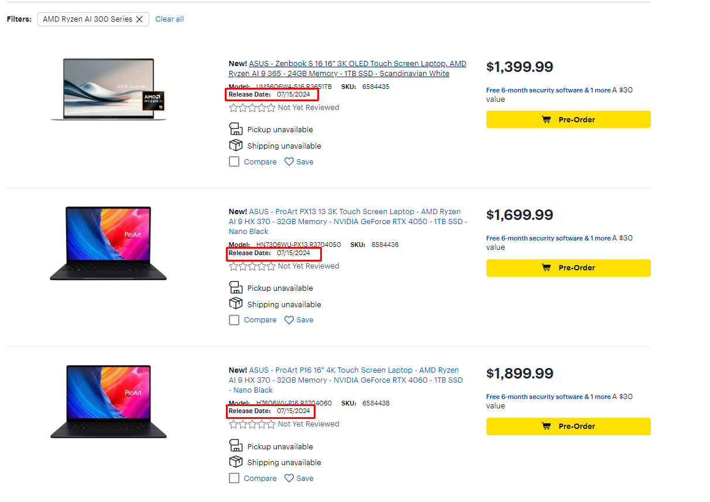Image resolution: width=710 pixels, height=502 pixels.
Task: Pre-Order the $1,699.99 ProArt PX13
Action: pyautogui.click(x=568, y=268)
